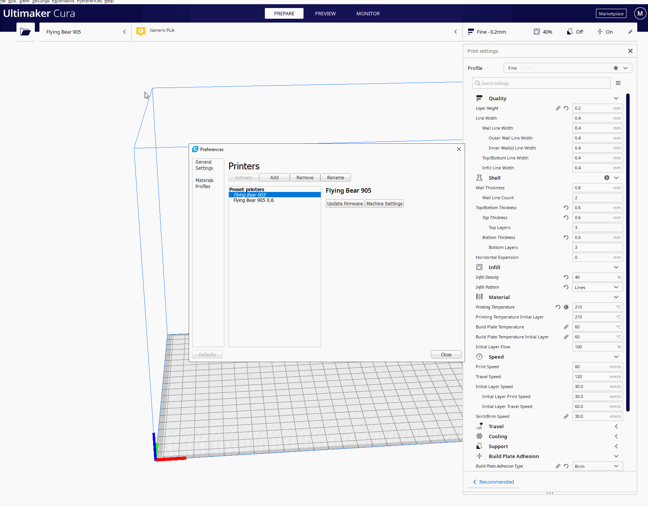Click the star icon in the Profile box
This screenshot has height=507, width=648.
615,68
